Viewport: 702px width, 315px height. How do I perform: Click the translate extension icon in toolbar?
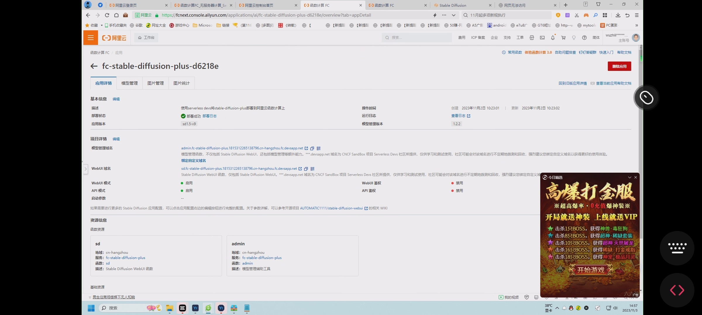point(567,15)
